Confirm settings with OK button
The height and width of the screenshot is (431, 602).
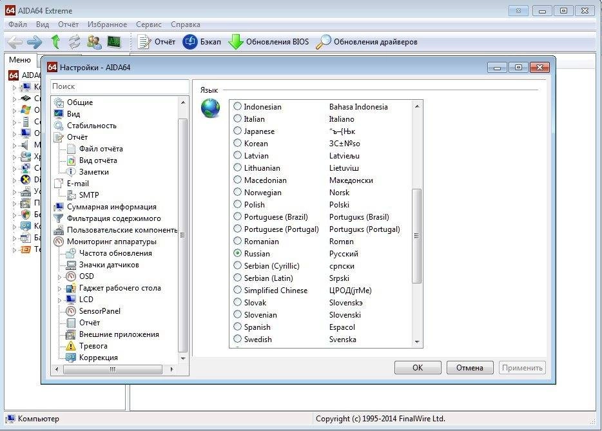(x=418, y=368)
